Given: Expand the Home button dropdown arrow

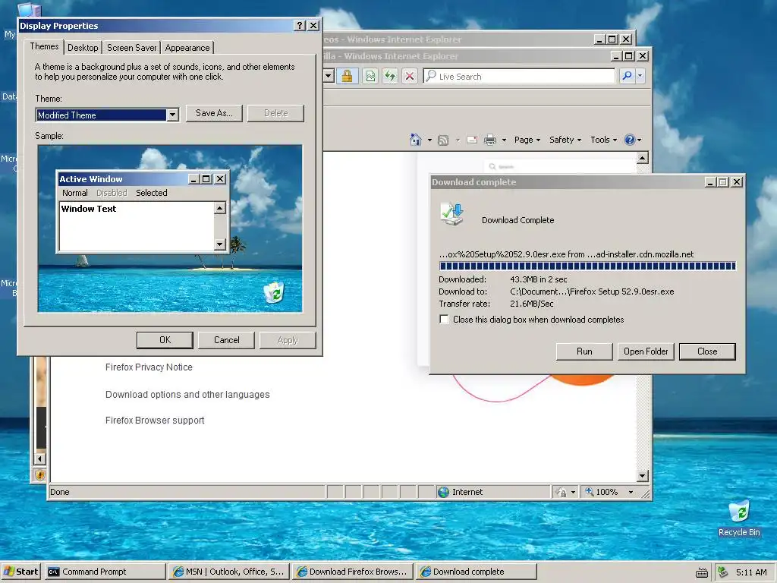Looking at the screenshot, I should tap(429, 140).
